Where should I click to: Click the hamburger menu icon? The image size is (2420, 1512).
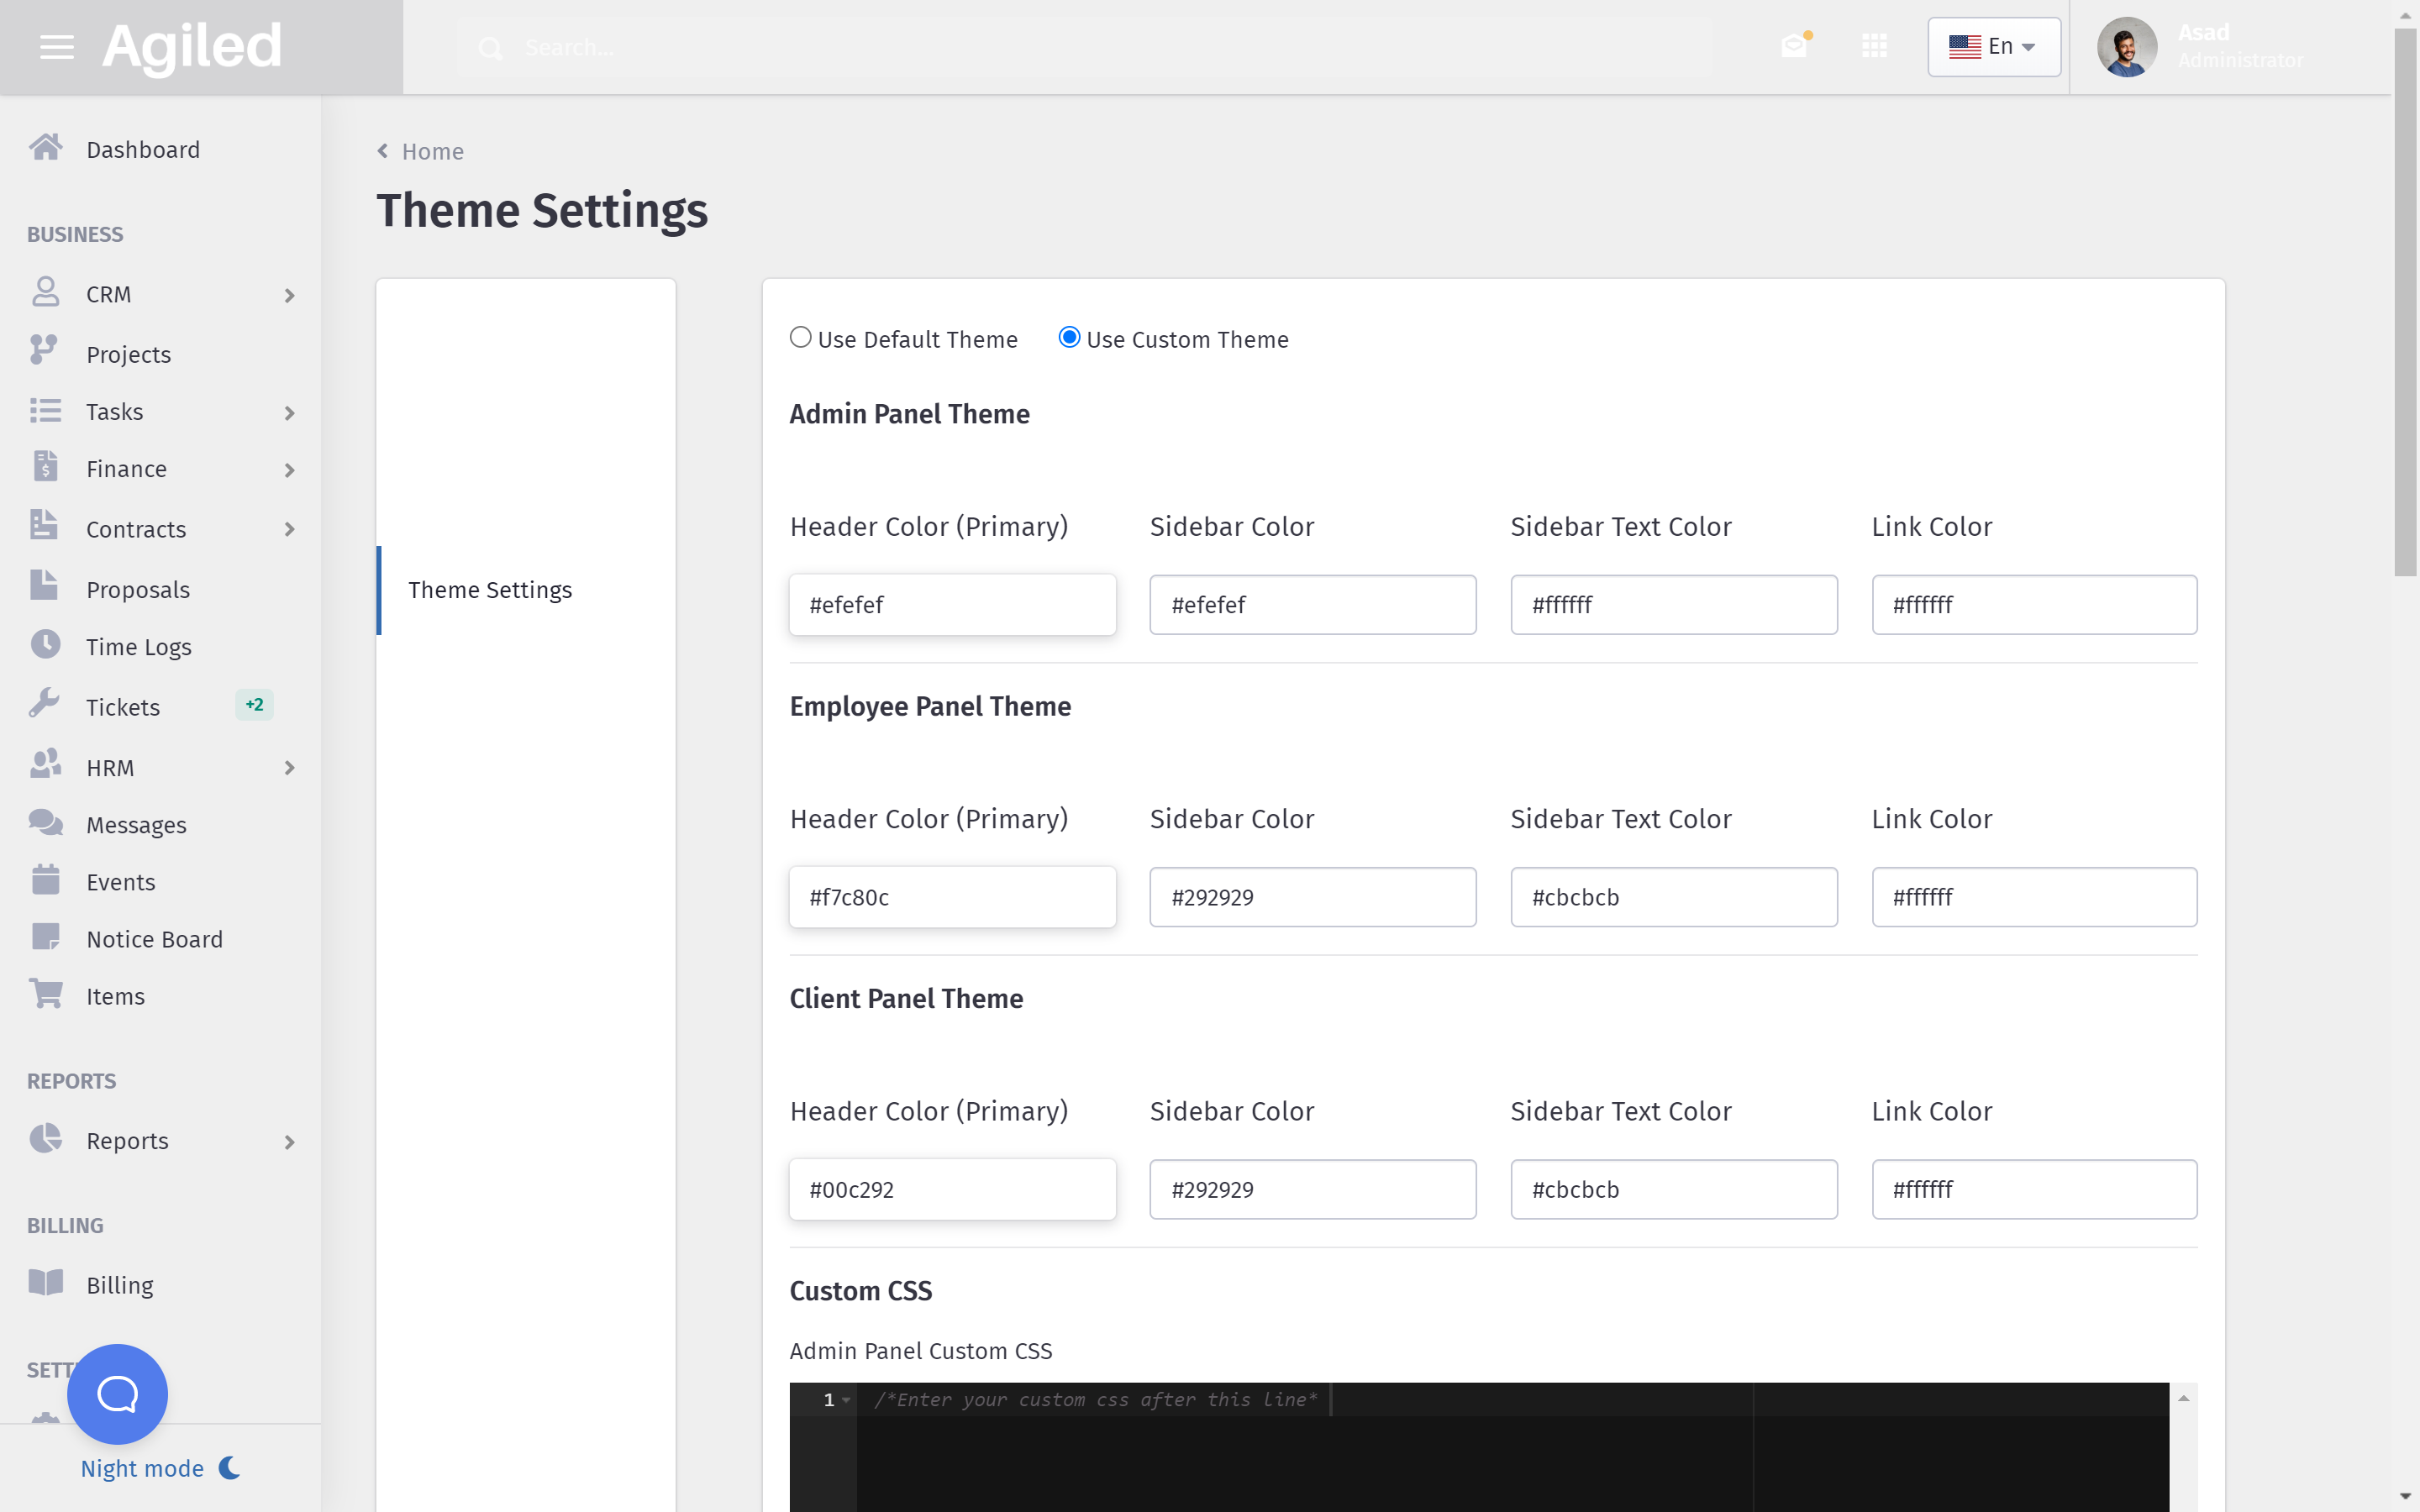point(56,47)
